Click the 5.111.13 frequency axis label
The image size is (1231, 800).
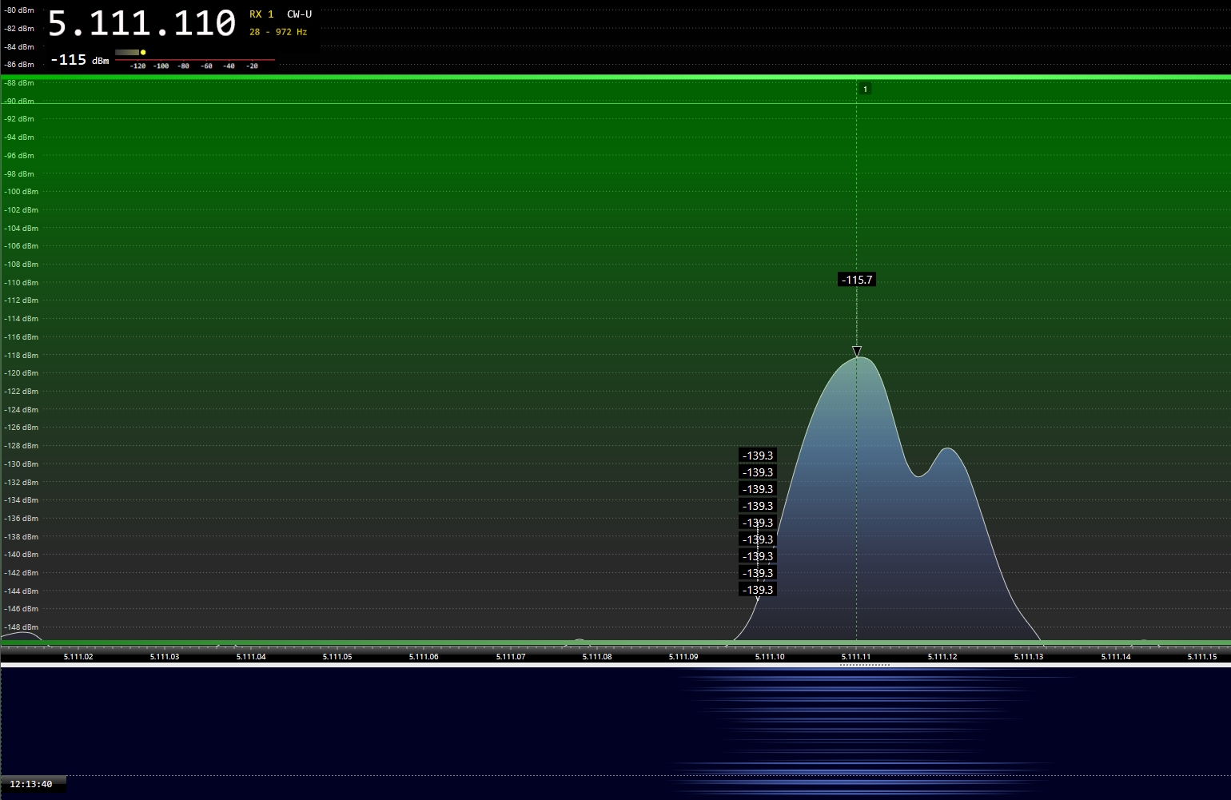(1029, 657)
